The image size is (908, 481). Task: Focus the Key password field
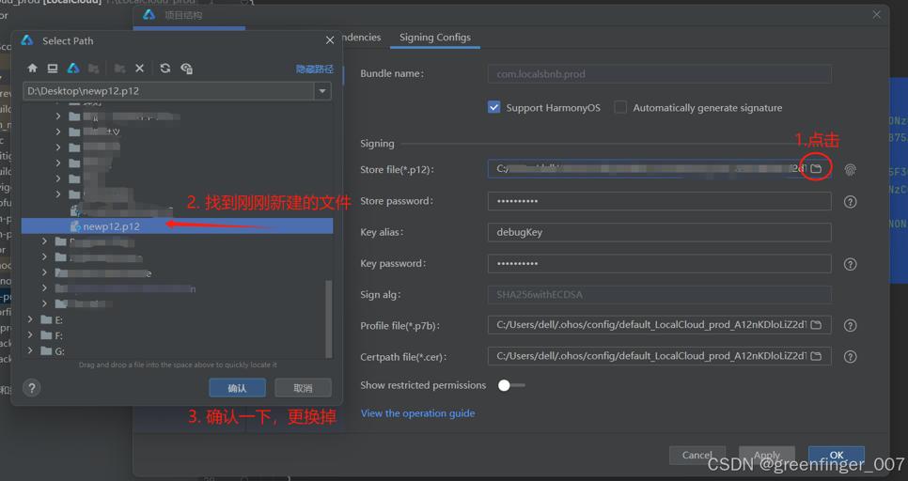click(x=660, y=263)
